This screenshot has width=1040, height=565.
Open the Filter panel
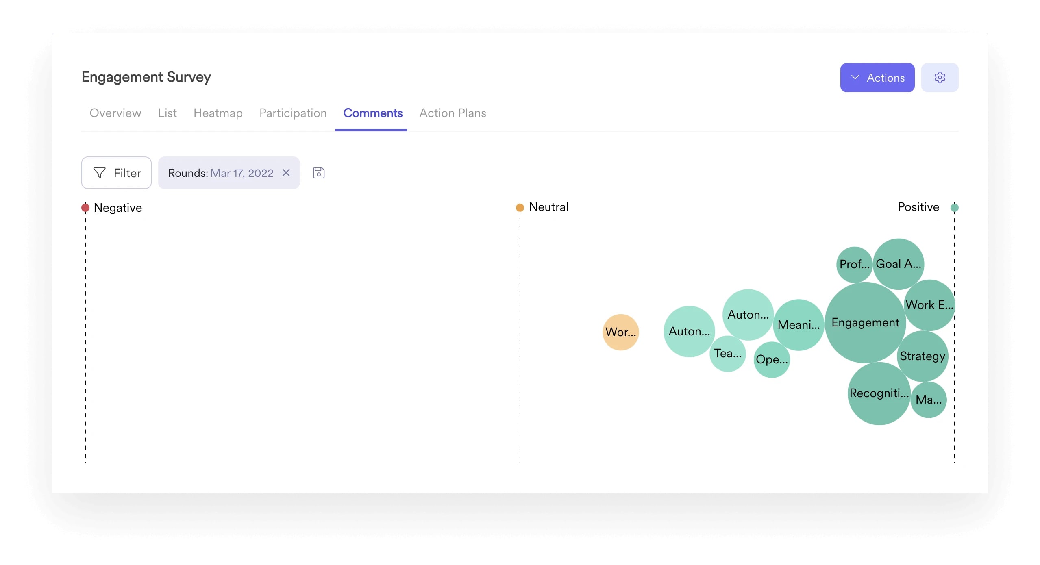116,173
